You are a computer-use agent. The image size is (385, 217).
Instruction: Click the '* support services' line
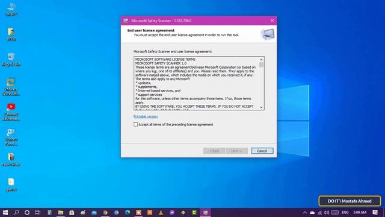pyautogui.click(x=149, y=95)
